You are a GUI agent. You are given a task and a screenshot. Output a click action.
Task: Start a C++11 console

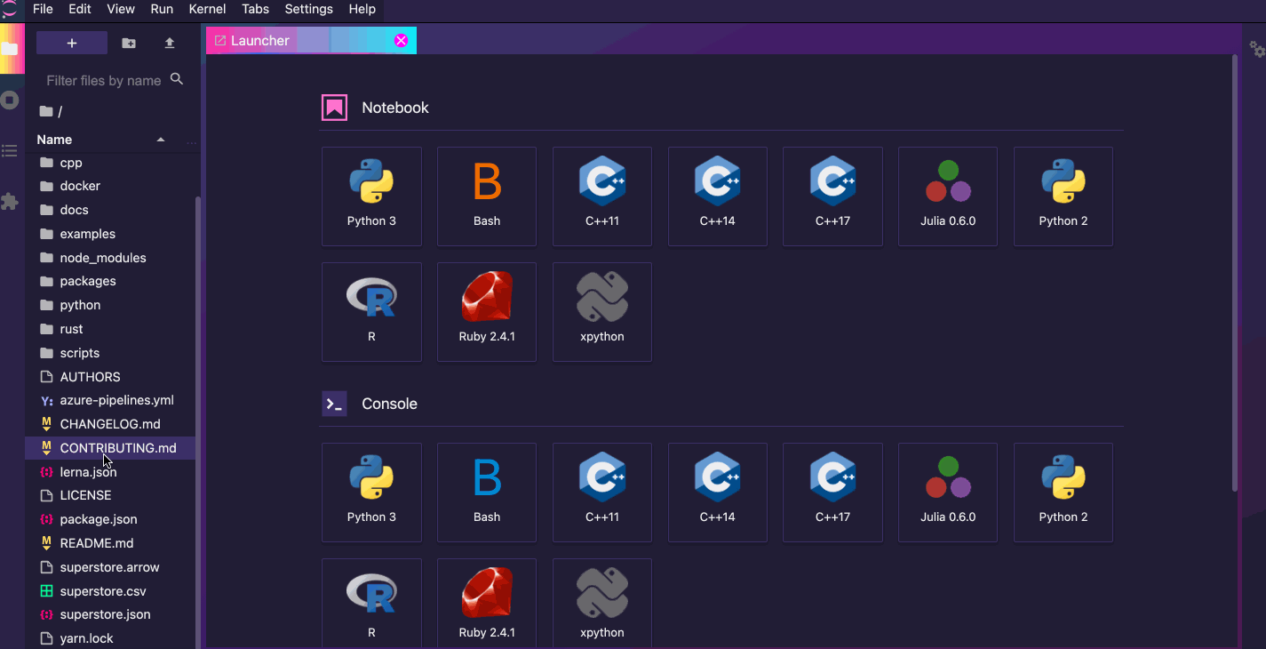pos(602,493)
